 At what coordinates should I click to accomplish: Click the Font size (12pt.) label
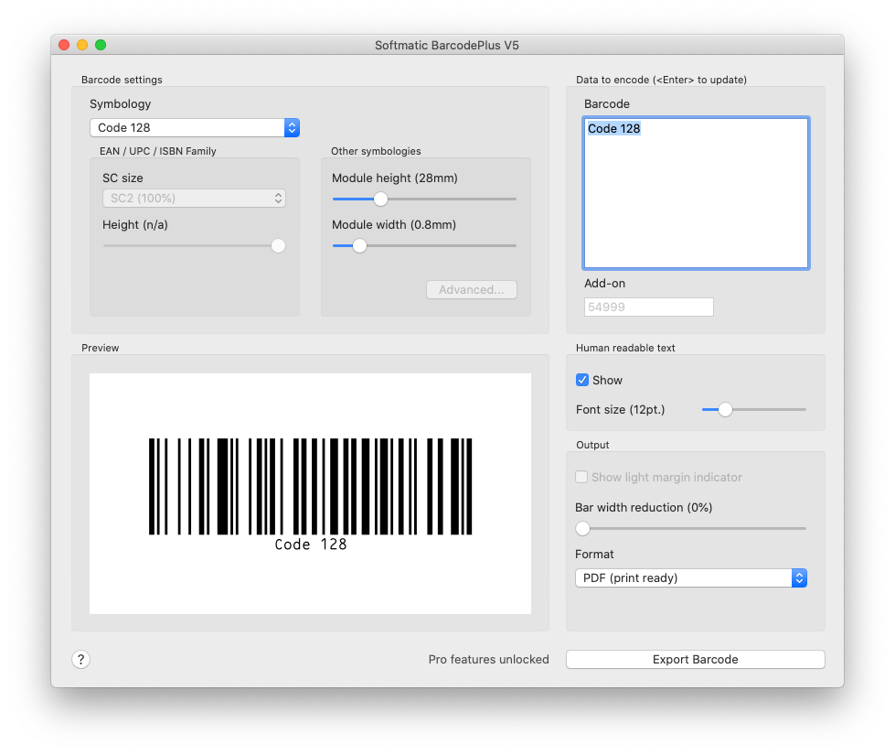click(x=621, y=410)
